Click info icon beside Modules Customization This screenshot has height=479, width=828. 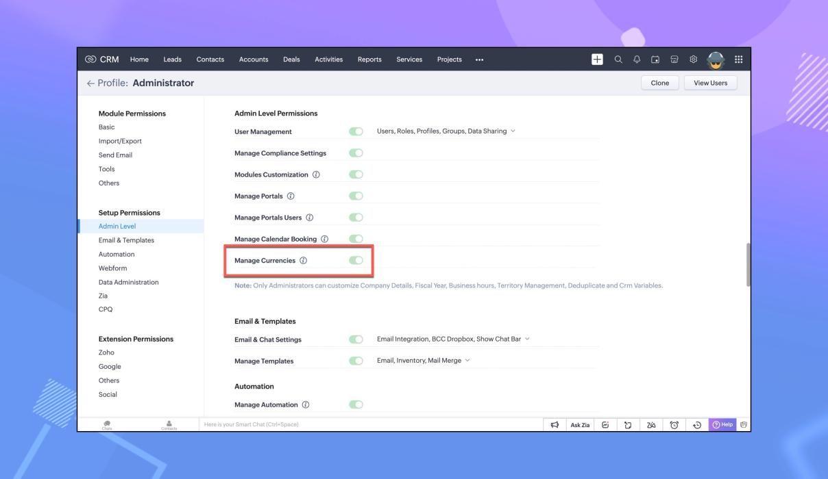(x=316, y=174)
